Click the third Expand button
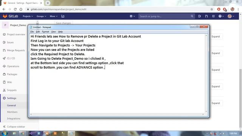242x136 pixels. (216, 70)
